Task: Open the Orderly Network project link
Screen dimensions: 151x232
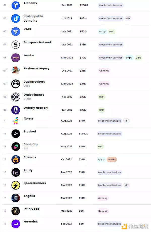Action: [36, 108]
